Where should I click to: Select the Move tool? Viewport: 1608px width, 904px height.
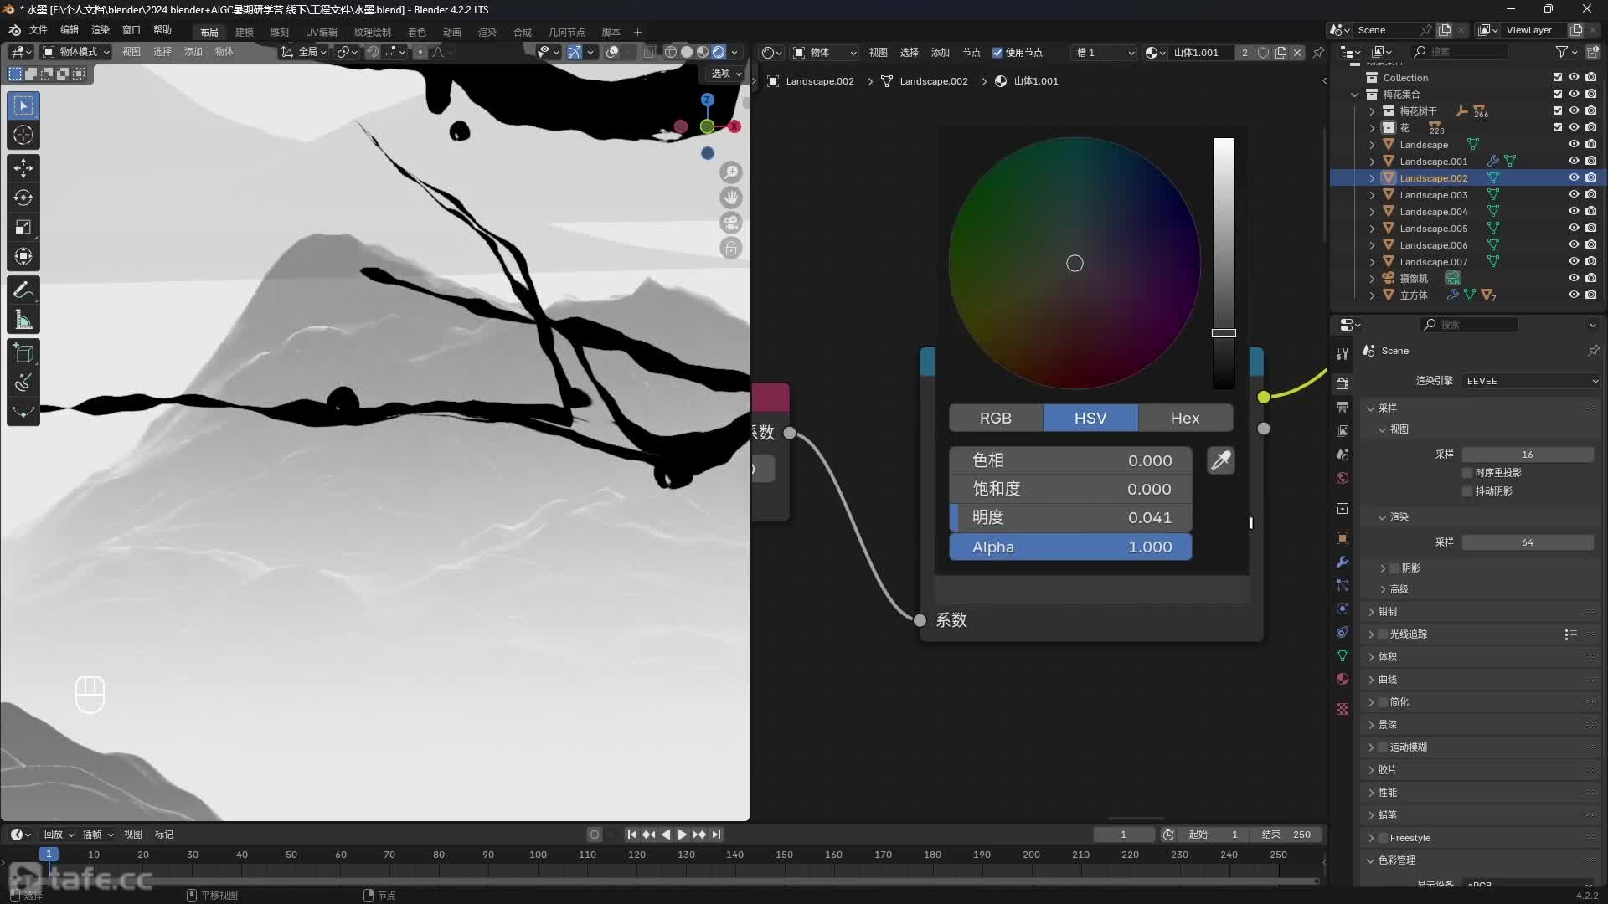pyautogui.click(x=23, y=168)
